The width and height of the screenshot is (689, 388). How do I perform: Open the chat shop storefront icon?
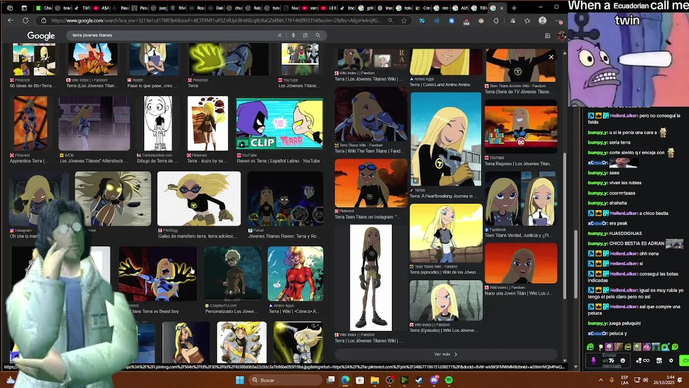click(x=659, y=361)
